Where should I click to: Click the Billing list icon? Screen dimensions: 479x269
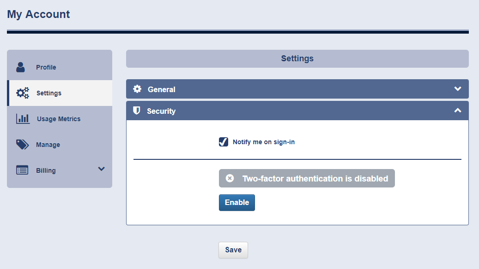point(22,170)
